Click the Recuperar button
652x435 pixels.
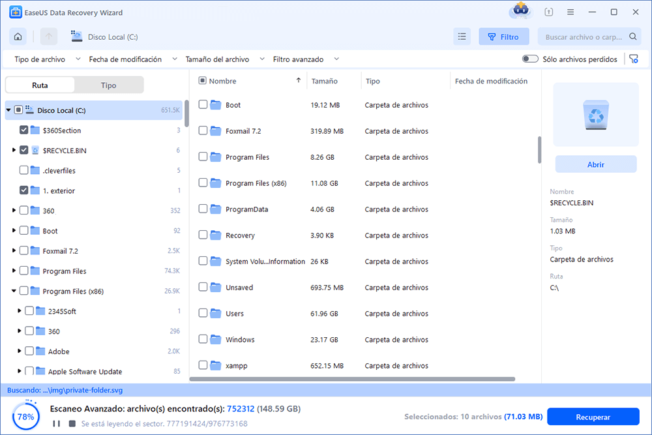[593, 417]
